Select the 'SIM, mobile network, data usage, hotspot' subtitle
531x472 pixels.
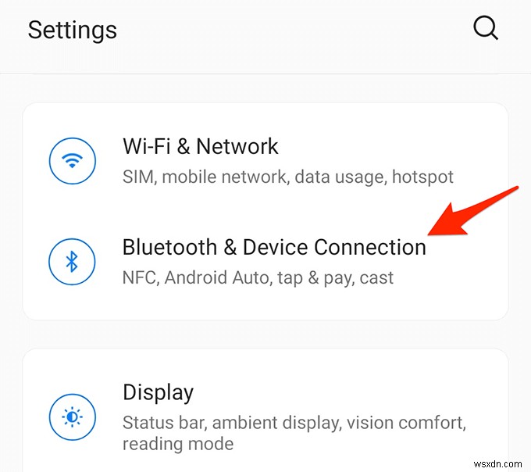coord(287,177)
